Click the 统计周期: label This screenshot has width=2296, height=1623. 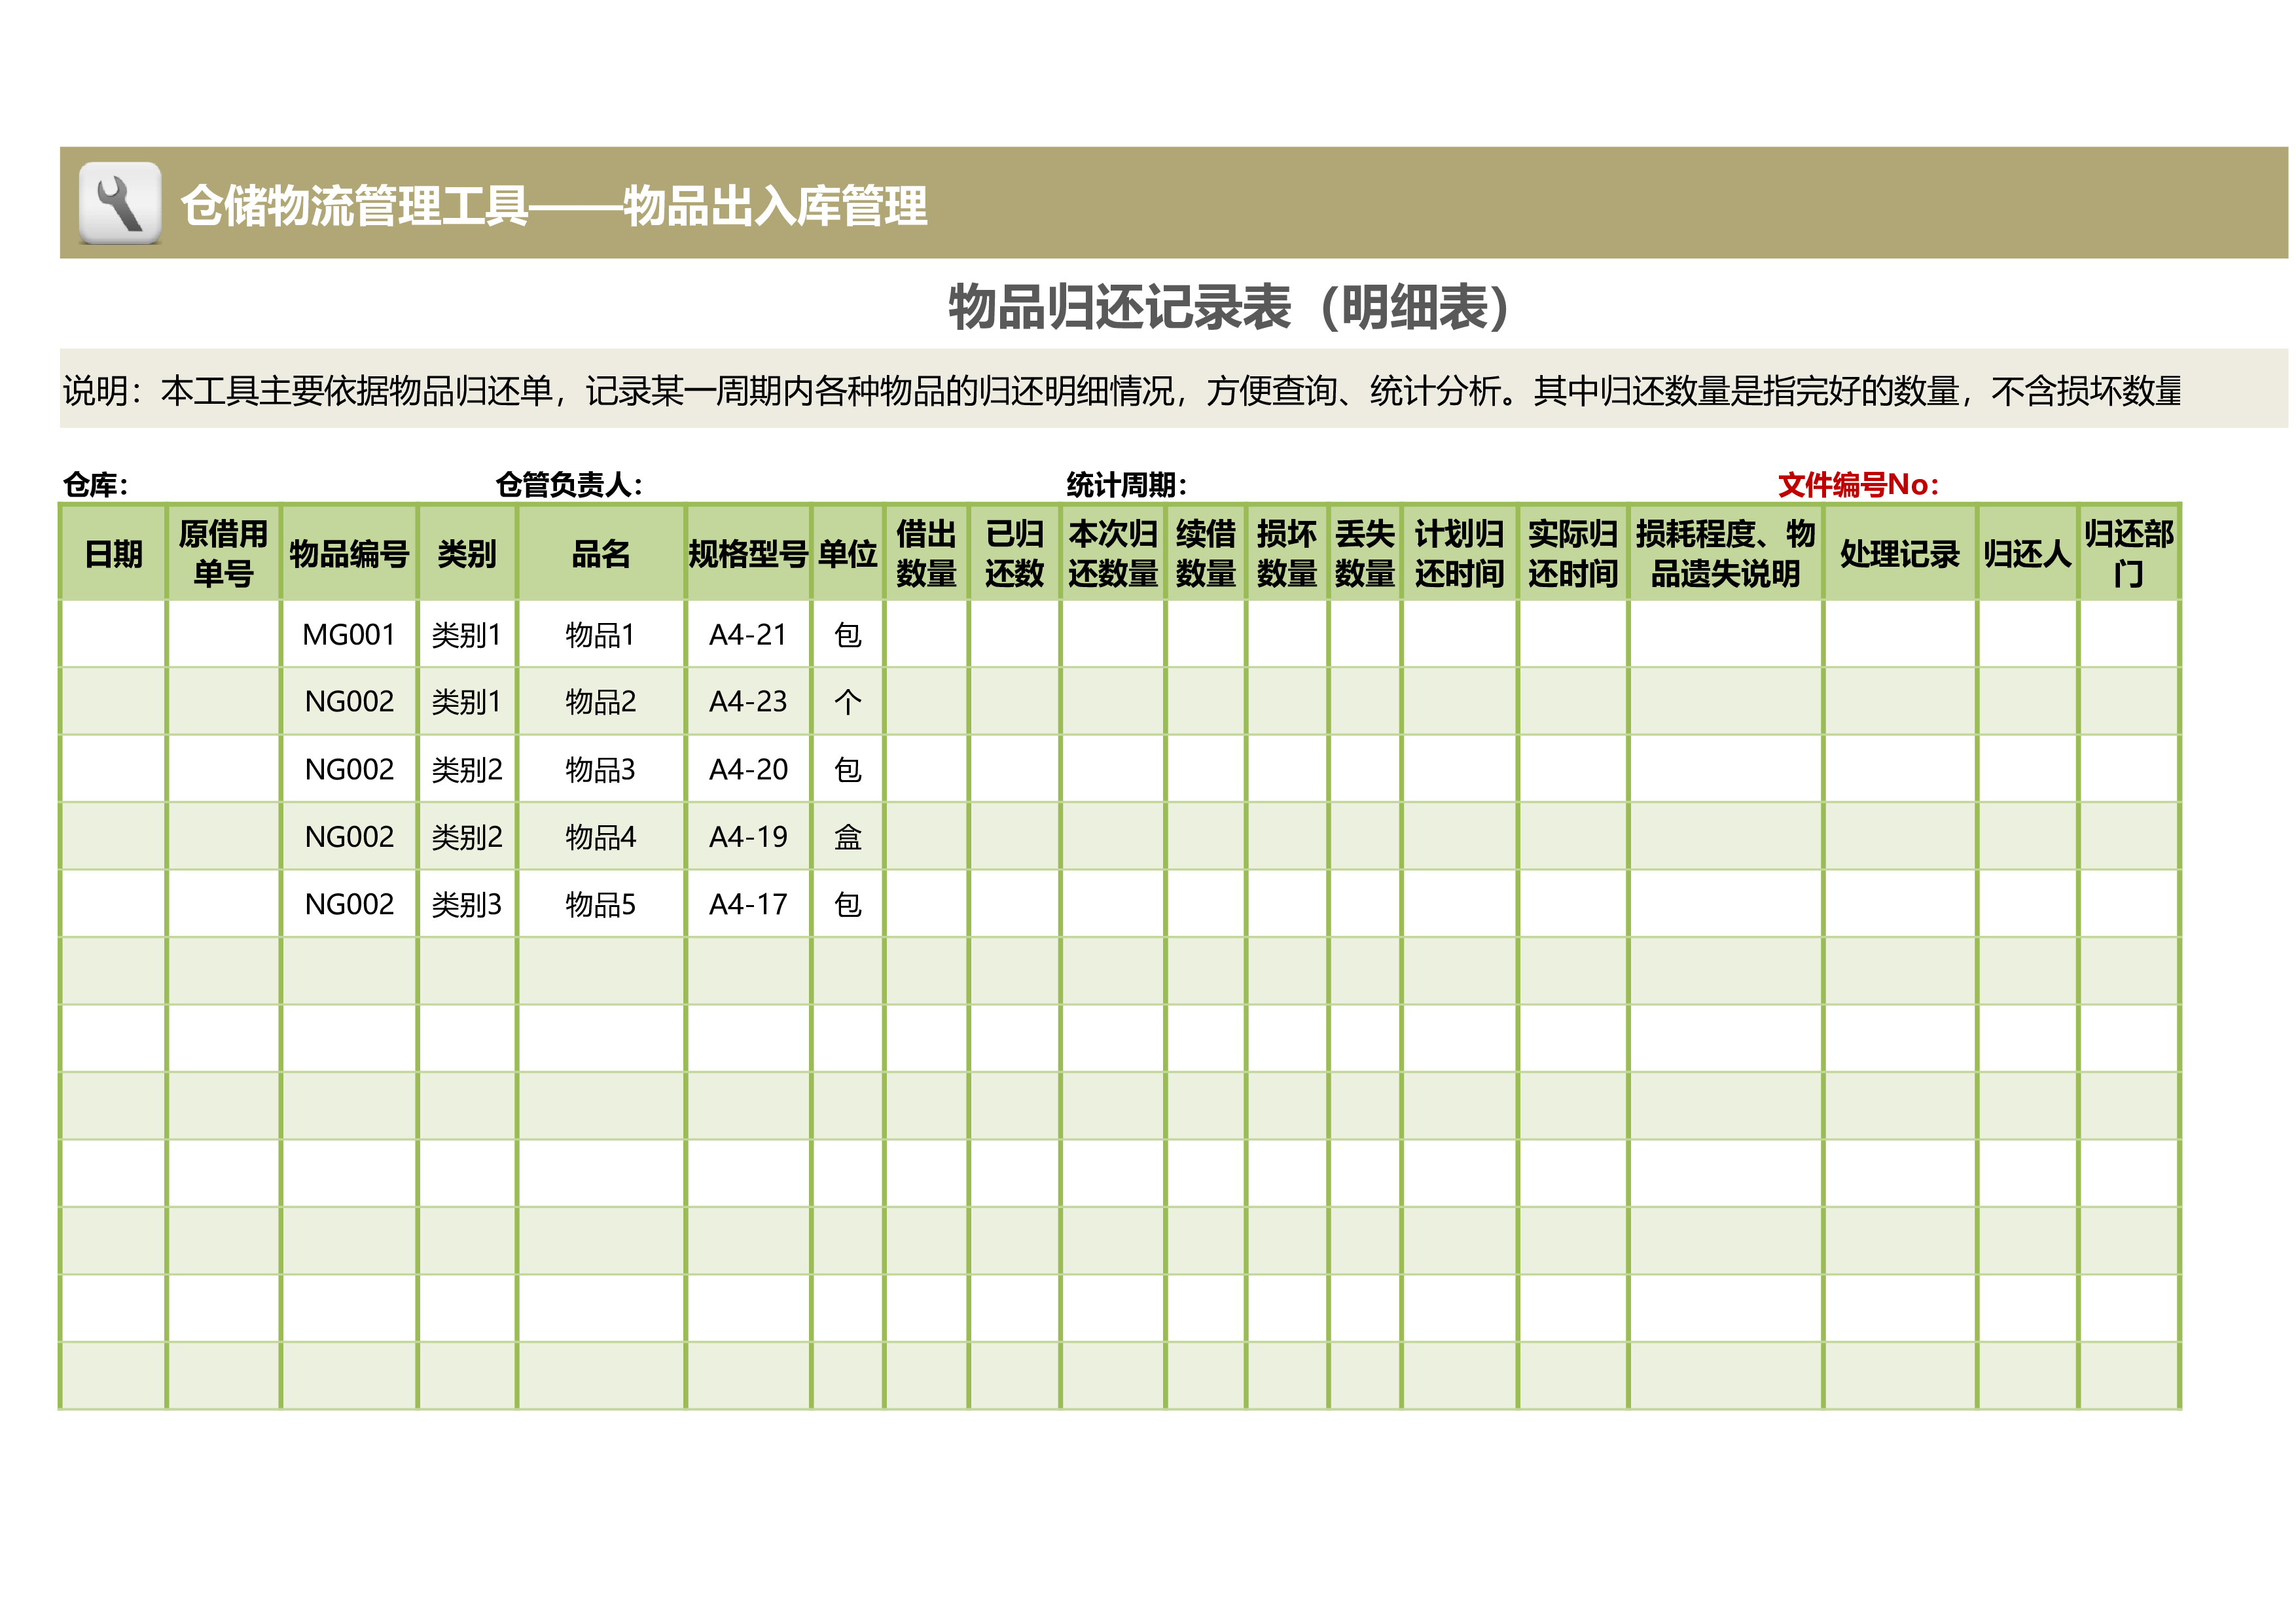(1127, 485)
